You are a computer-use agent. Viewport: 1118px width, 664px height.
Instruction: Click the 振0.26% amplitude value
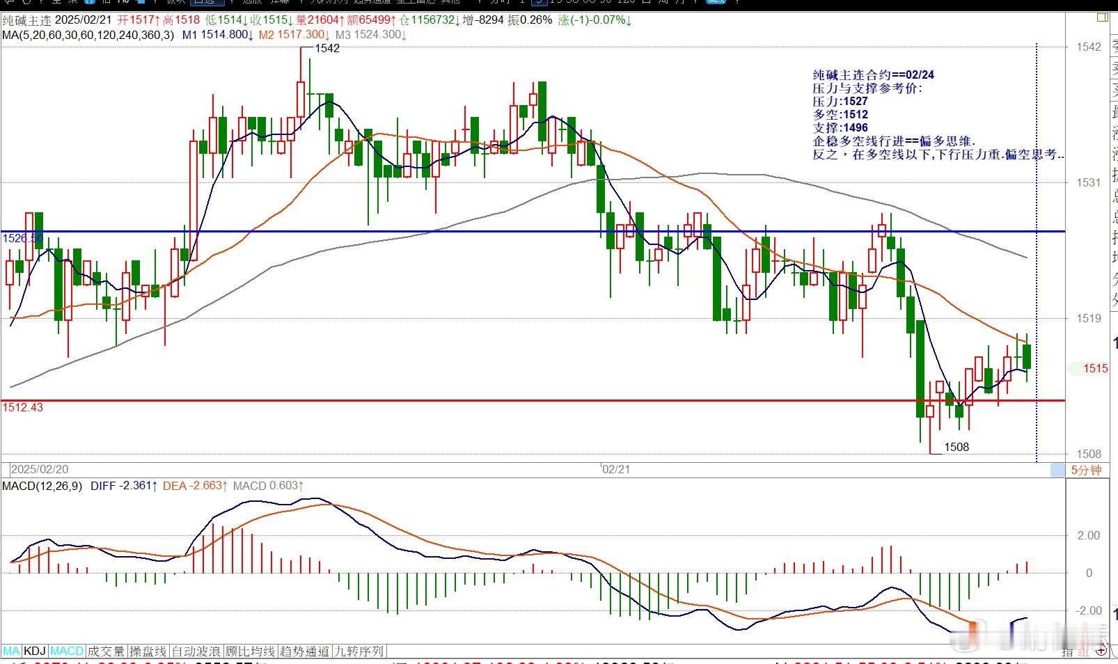(530, 20)
